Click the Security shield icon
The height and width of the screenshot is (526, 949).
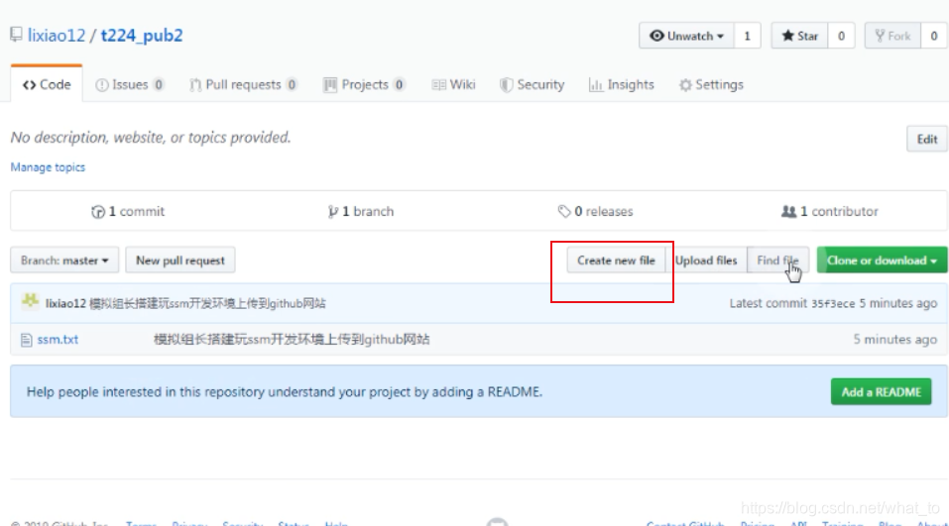click(506, 85)
